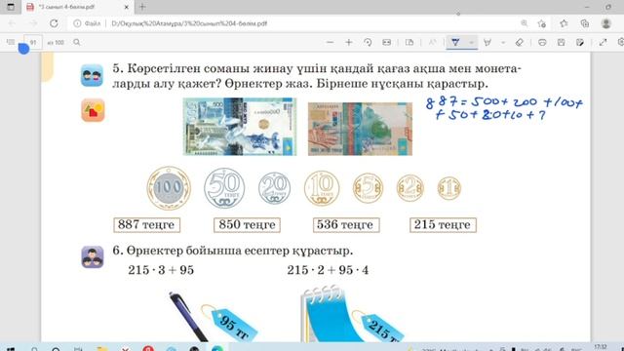Zoom in with the plus button

point(349,42)
